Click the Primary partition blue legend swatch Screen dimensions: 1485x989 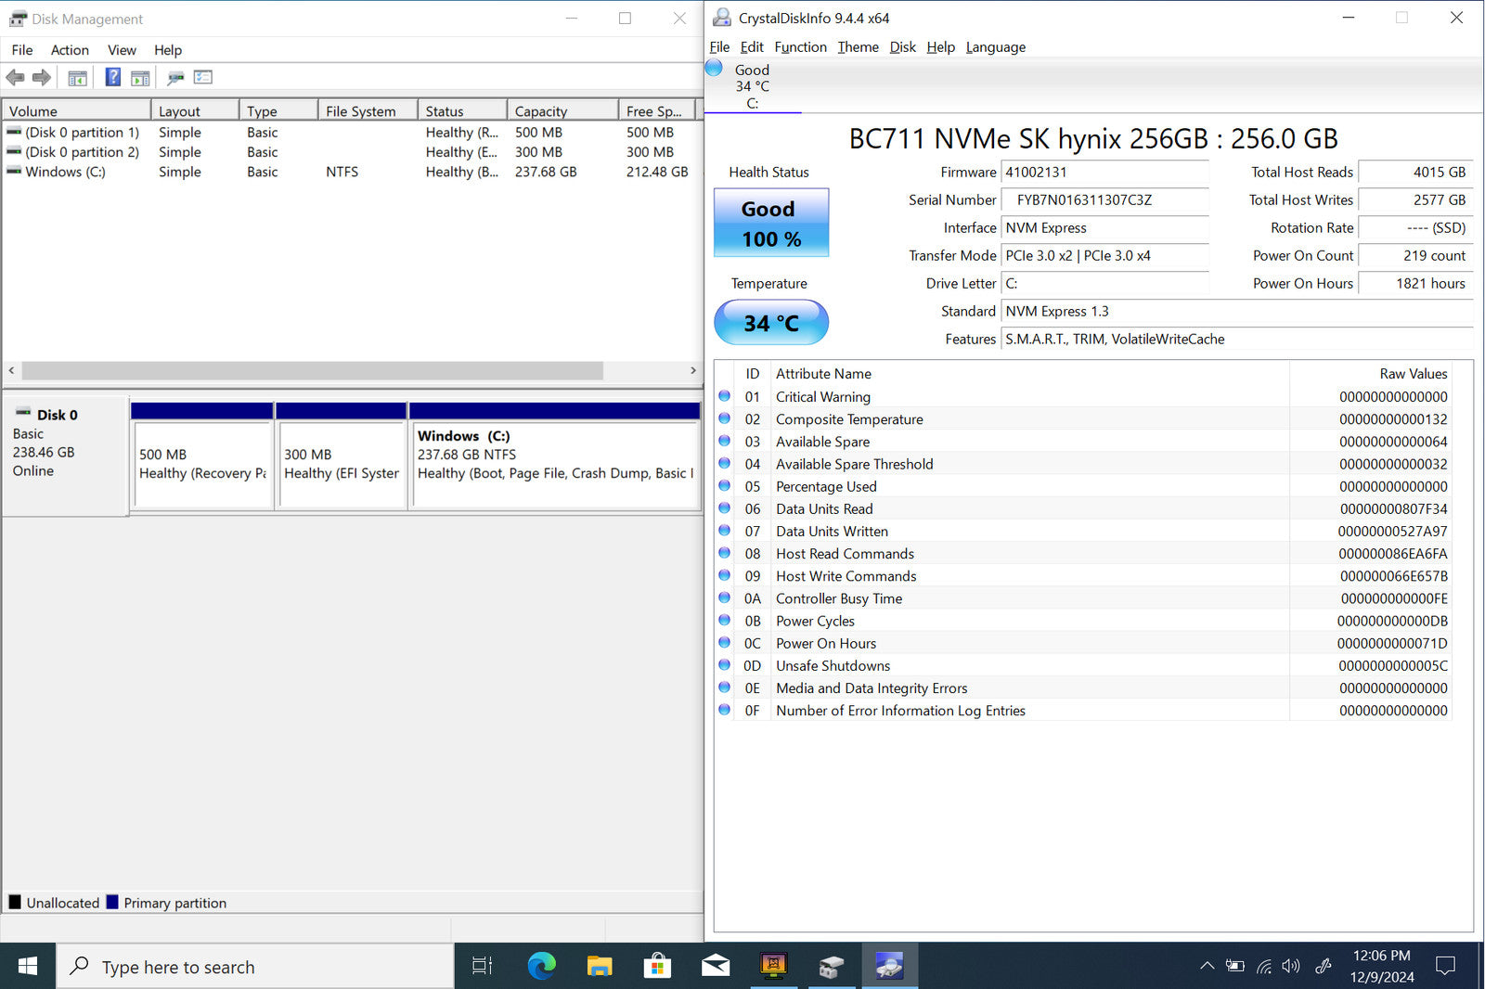(x=112, y=903)
